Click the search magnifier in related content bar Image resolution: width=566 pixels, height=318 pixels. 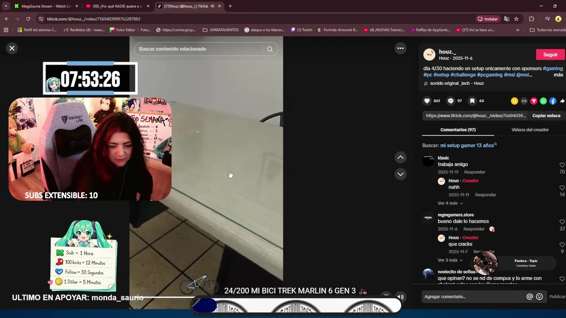[270, 49]
